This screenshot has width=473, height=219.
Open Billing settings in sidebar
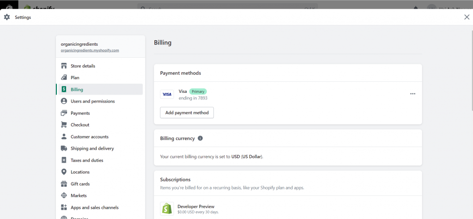pos(77,90)
